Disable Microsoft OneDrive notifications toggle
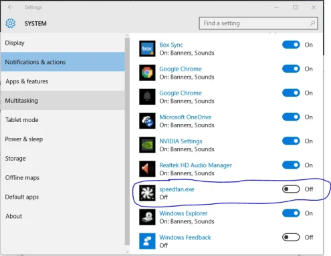Viewport: 331px width, 256px height. [x=291, y=117]
